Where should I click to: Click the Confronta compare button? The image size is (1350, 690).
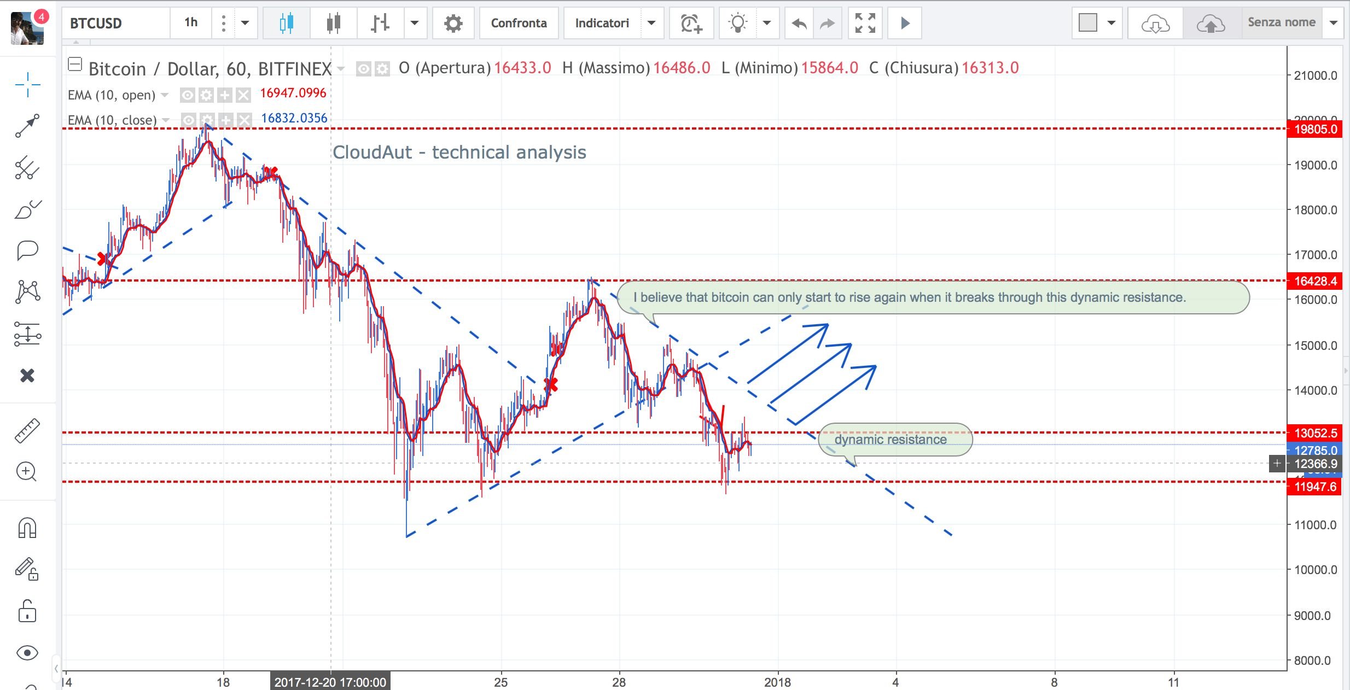519,23
